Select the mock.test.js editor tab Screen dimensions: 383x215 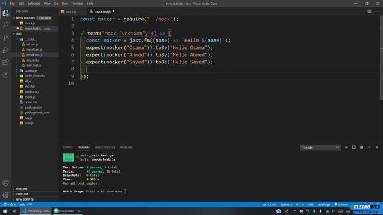tap(102, 11)
